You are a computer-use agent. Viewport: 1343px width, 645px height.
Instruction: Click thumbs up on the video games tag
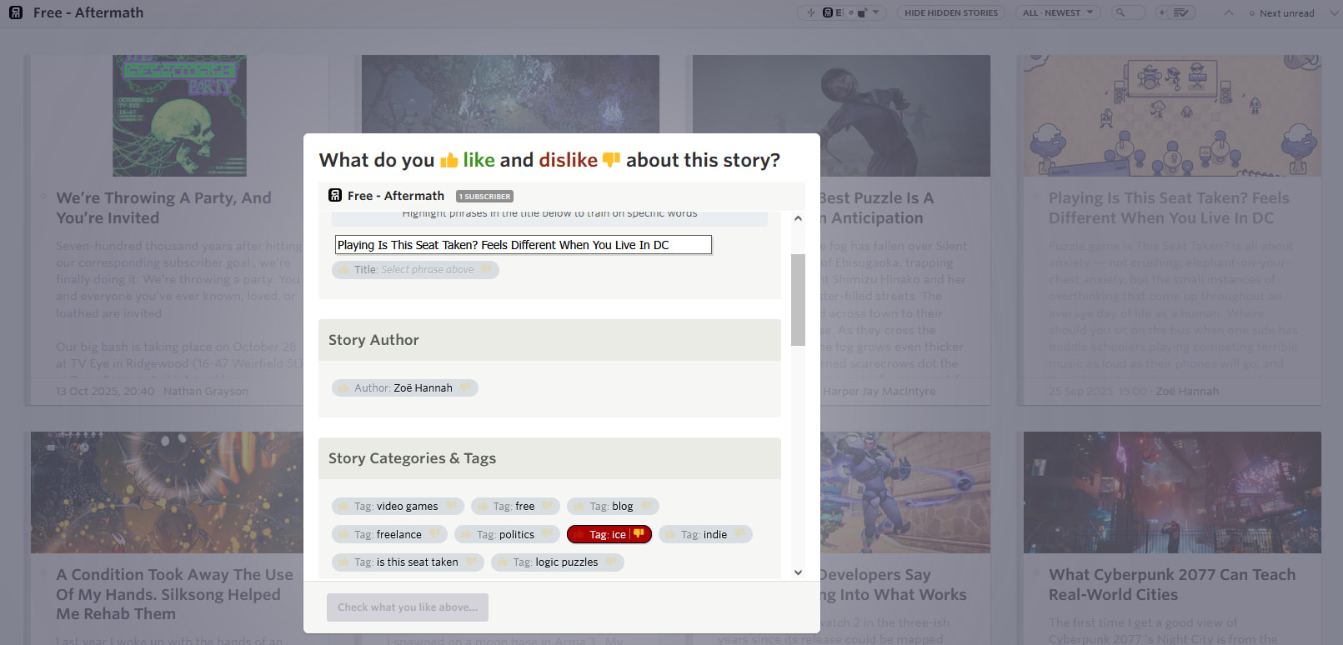[343, 507]
